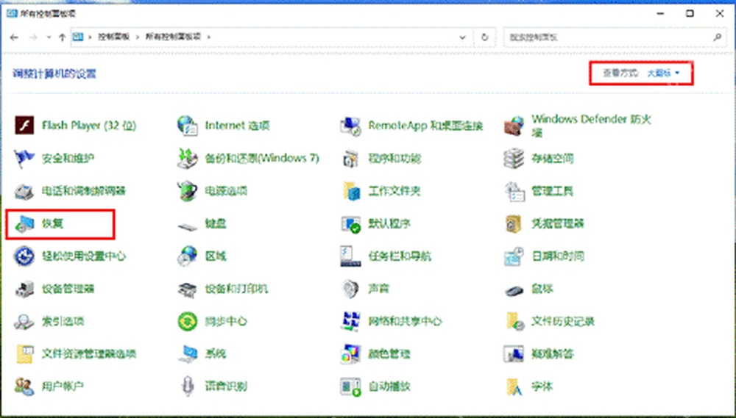This screenshot has height=418, width=736.
Task: Expand the chevron after 所有控制面板项 breadcrumb
Action: [x=209, y=37]
